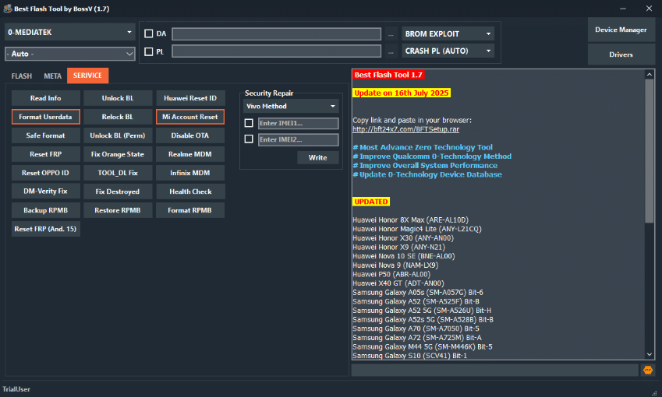662x397 pixels.
Task: Click the TrialUser status bar text
Action: (x=16, y=389)
